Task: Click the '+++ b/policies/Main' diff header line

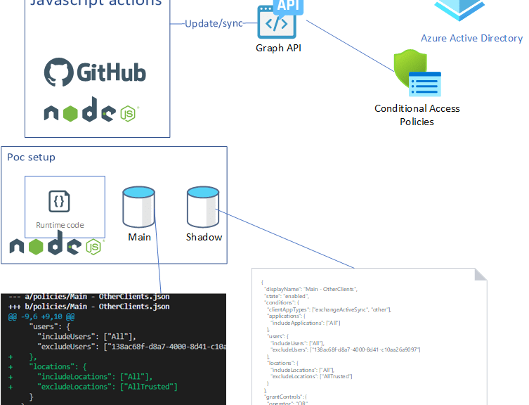Action: [x=88, y=307]
